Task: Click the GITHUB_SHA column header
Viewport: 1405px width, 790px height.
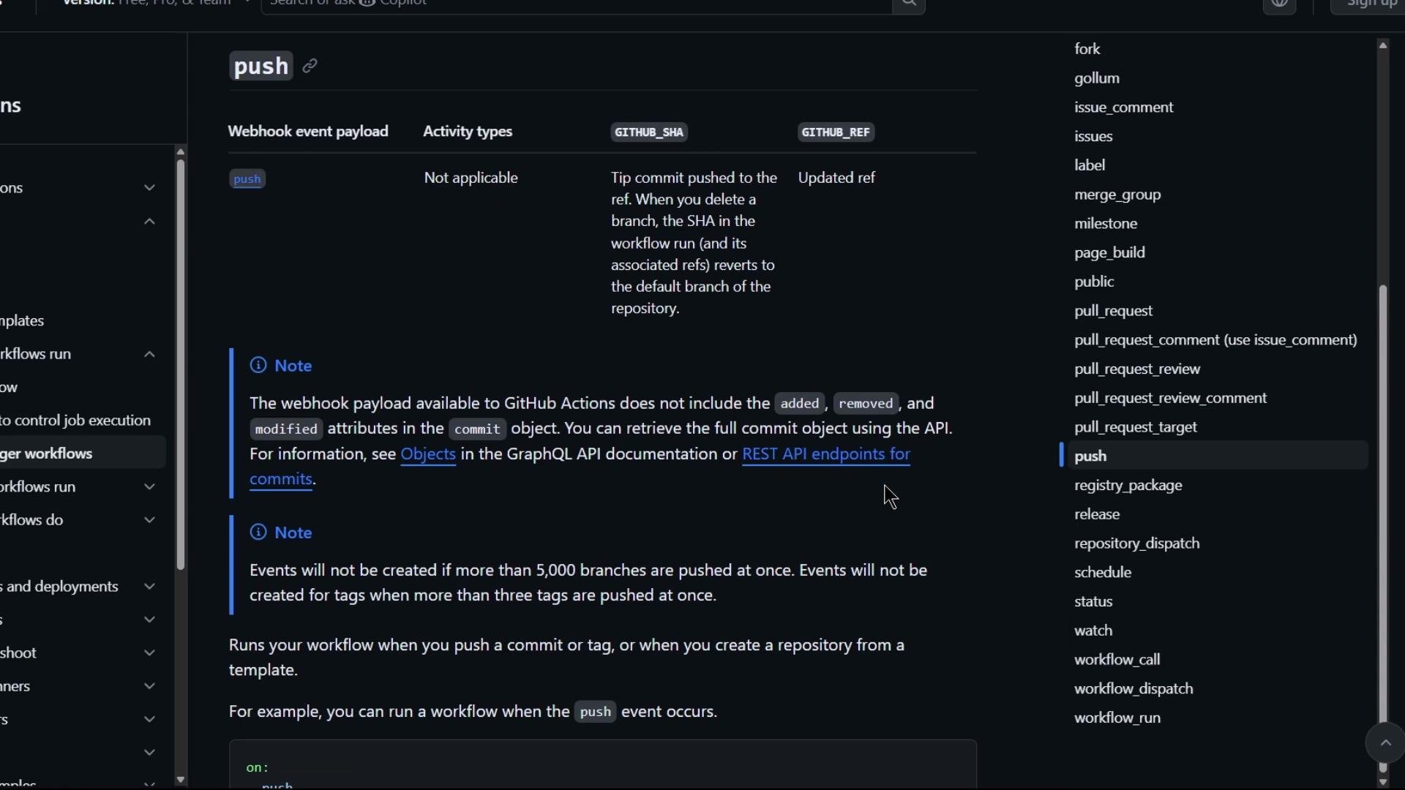Action: coord(649,132)
